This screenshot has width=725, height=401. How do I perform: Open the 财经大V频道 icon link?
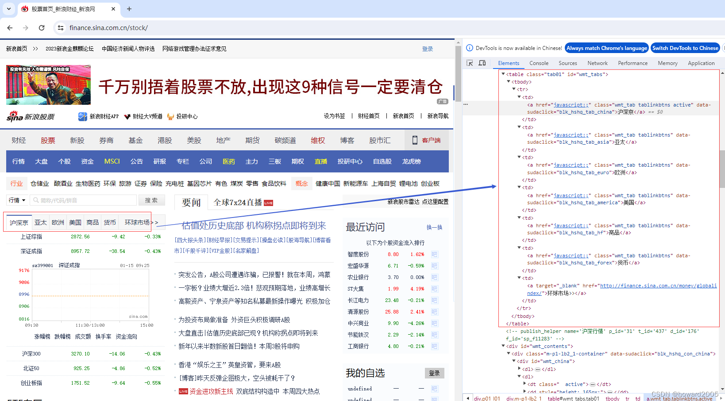point(127,117)
